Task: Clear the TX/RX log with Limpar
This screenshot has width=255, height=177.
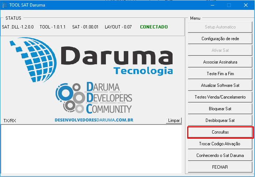Action: pos(174,120)
